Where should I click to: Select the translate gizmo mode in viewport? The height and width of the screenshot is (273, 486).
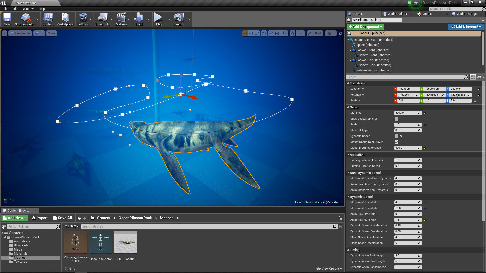coord(245,33)
